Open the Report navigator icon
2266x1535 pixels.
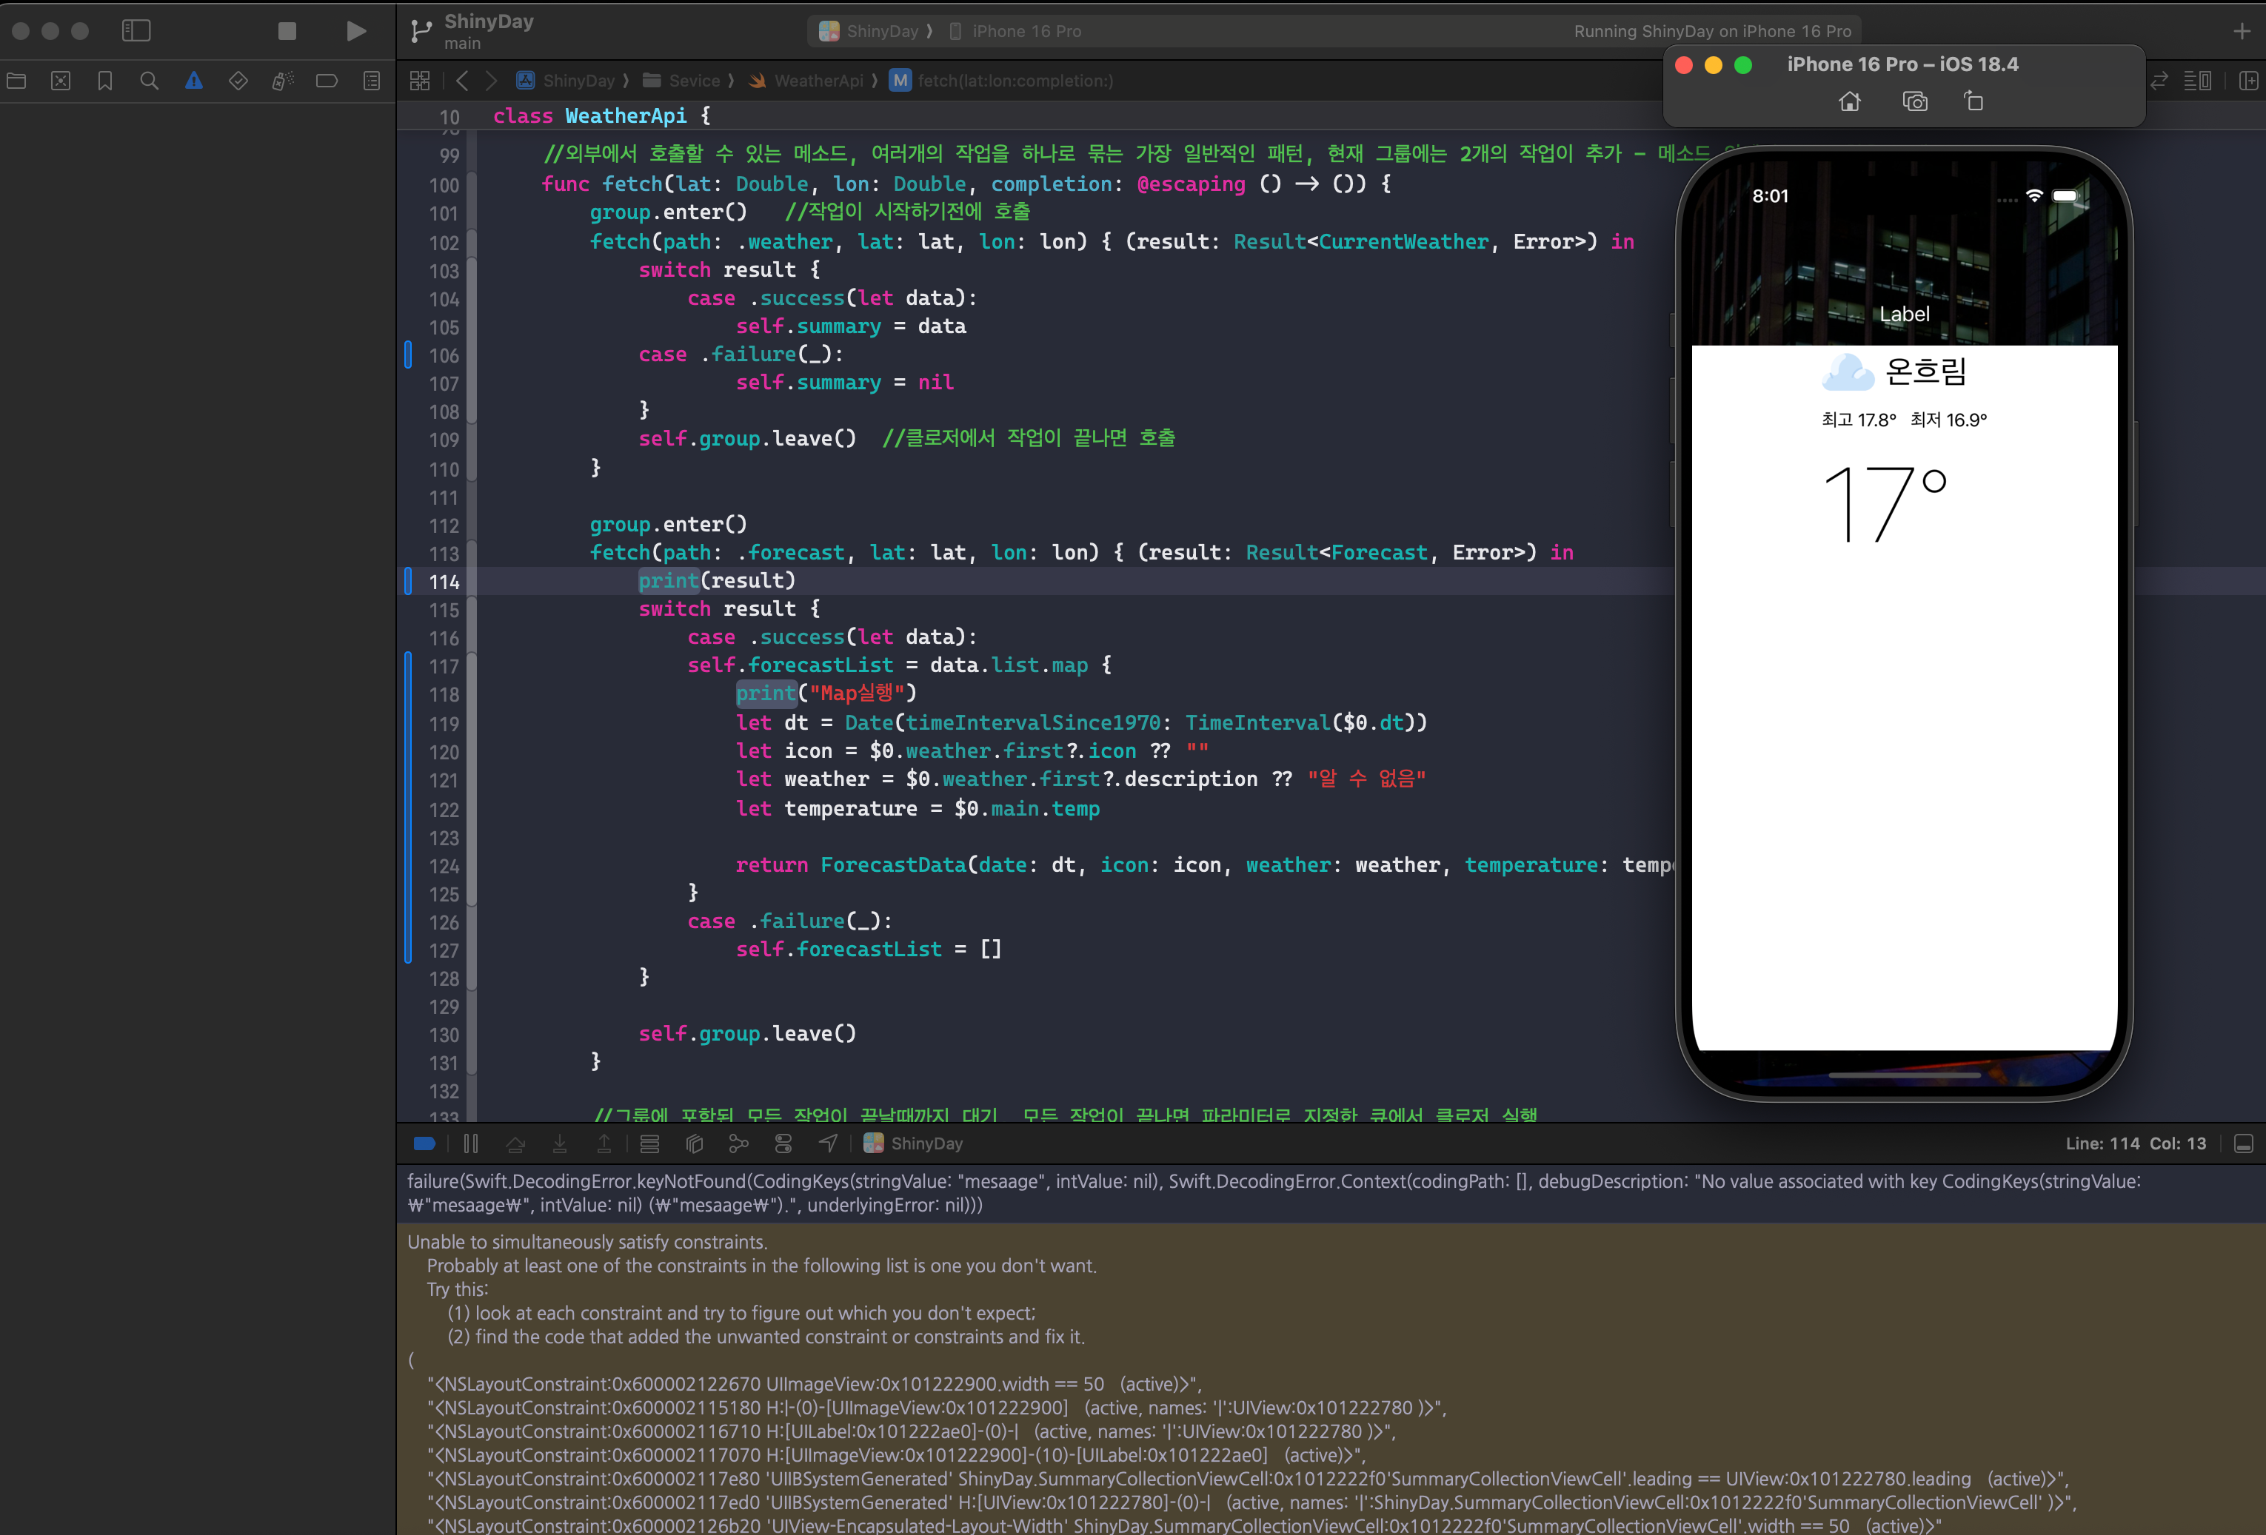[372, 81]
